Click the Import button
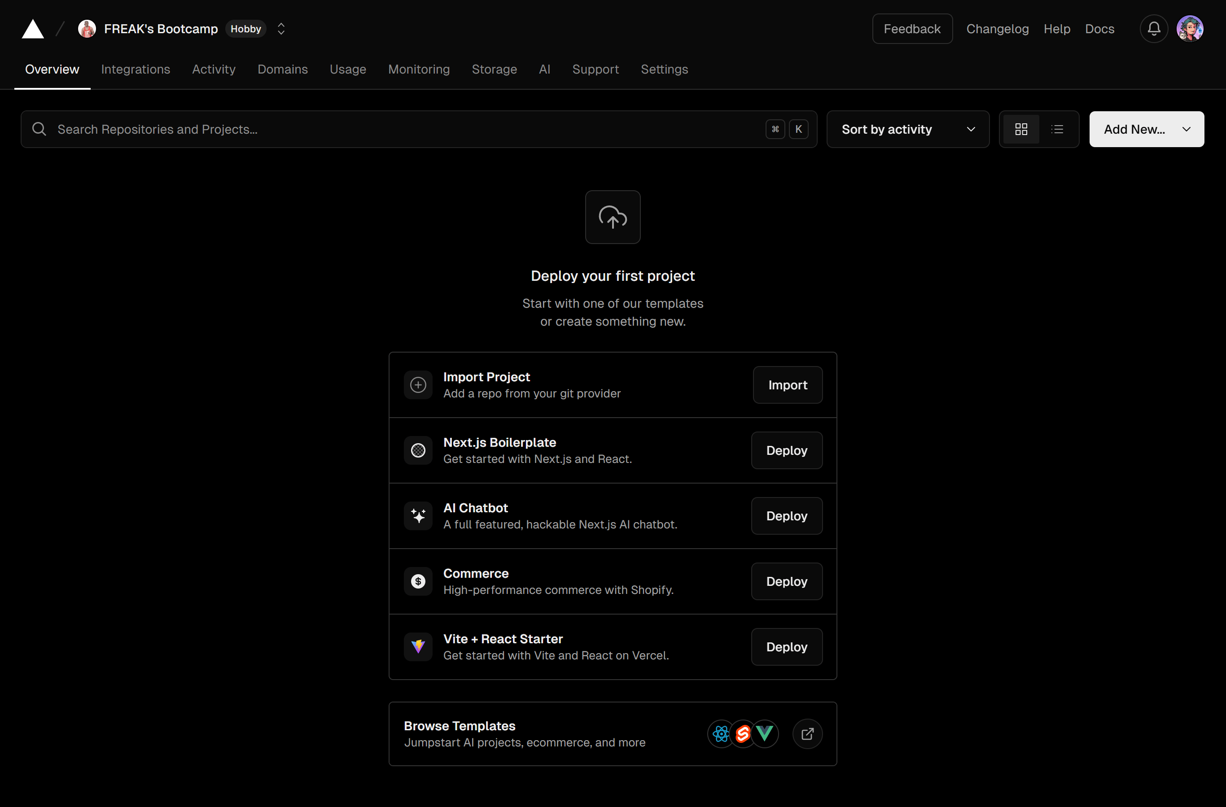 (787, 385)
